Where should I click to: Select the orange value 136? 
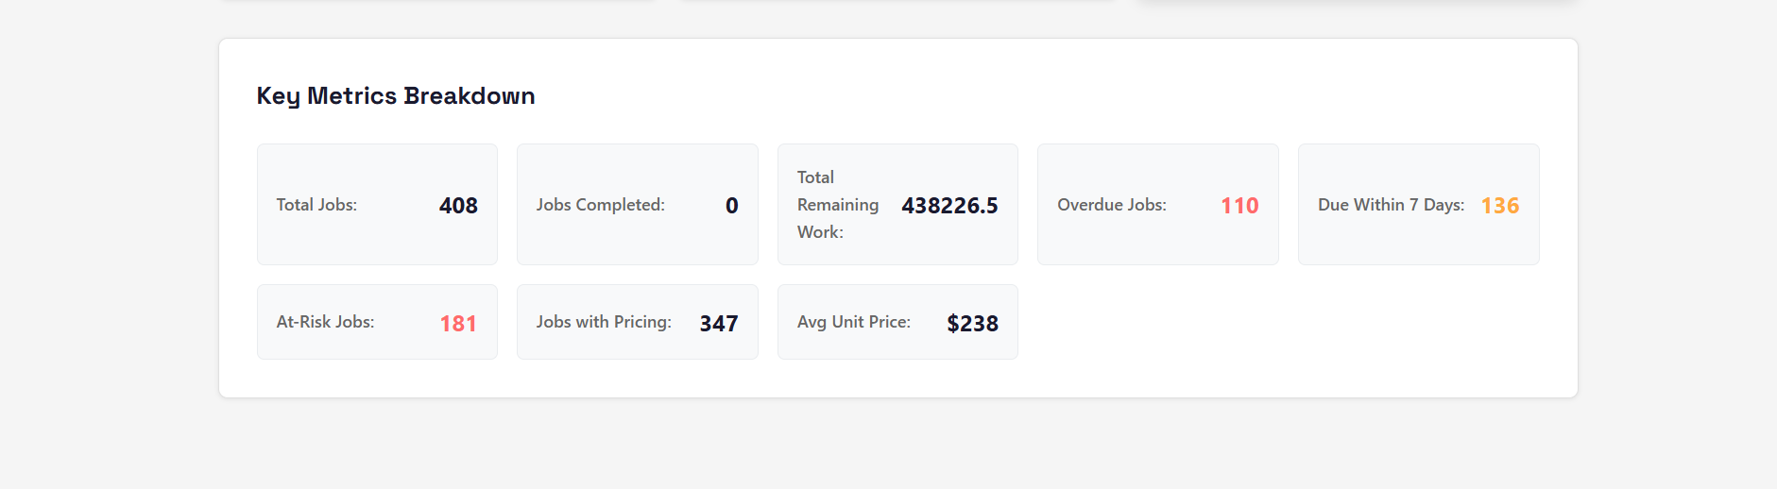coord(1499,206)
